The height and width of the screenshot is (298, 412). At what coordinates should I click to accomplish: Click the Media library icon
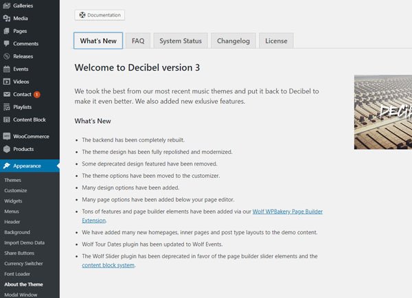(7, 18)
